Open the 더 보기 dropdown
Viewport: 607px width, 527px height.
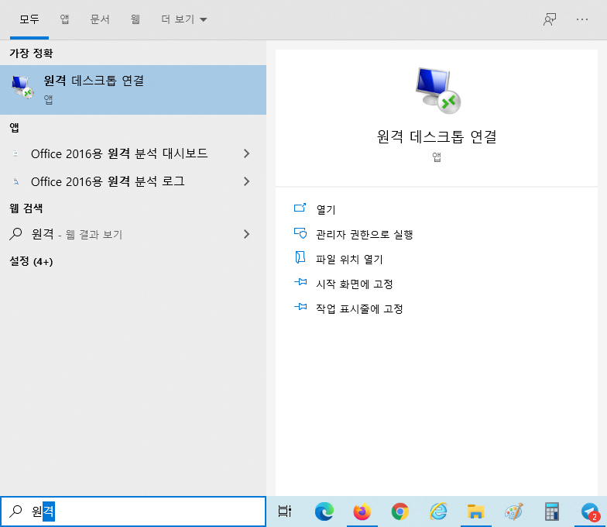[x=184, y=19]
